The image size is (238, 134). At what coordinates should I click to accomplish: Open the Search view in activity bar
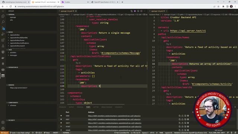tap(3, 22)
